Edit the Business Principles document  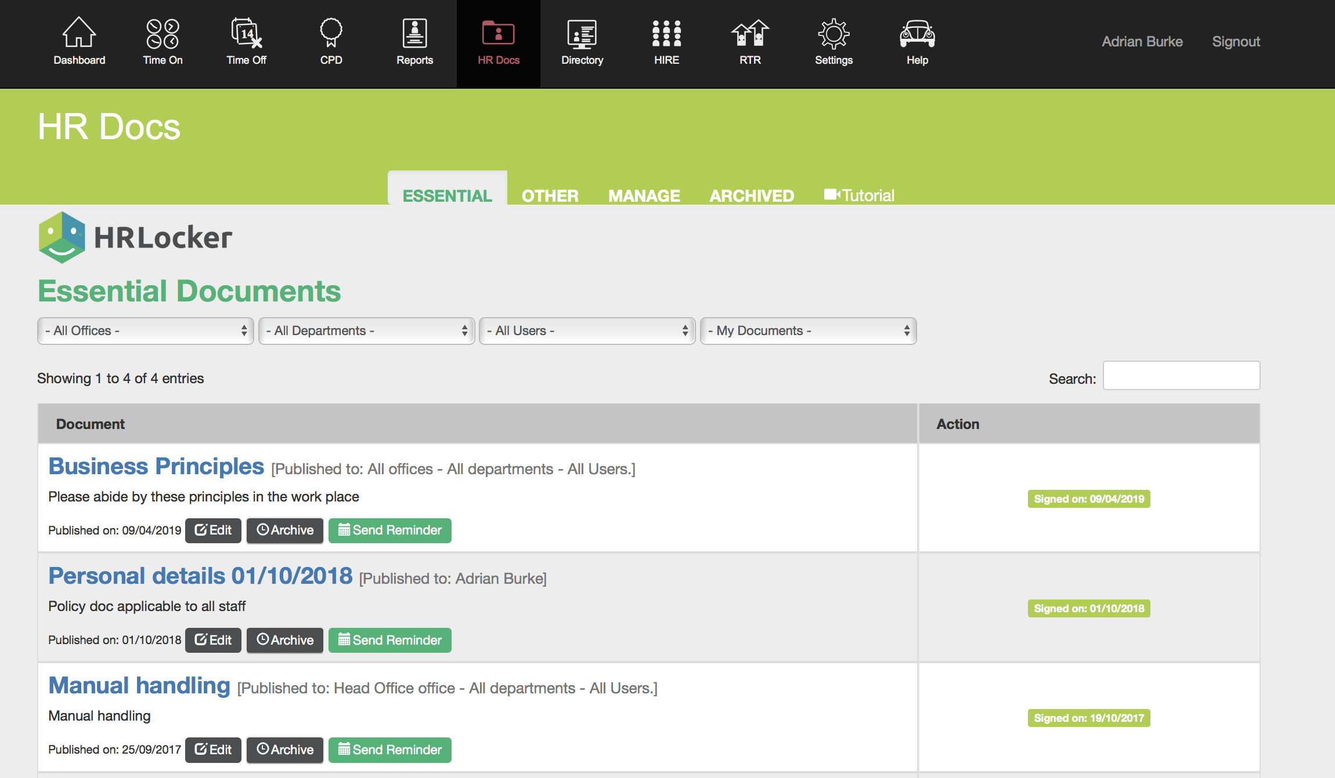[x=213, y=530]
